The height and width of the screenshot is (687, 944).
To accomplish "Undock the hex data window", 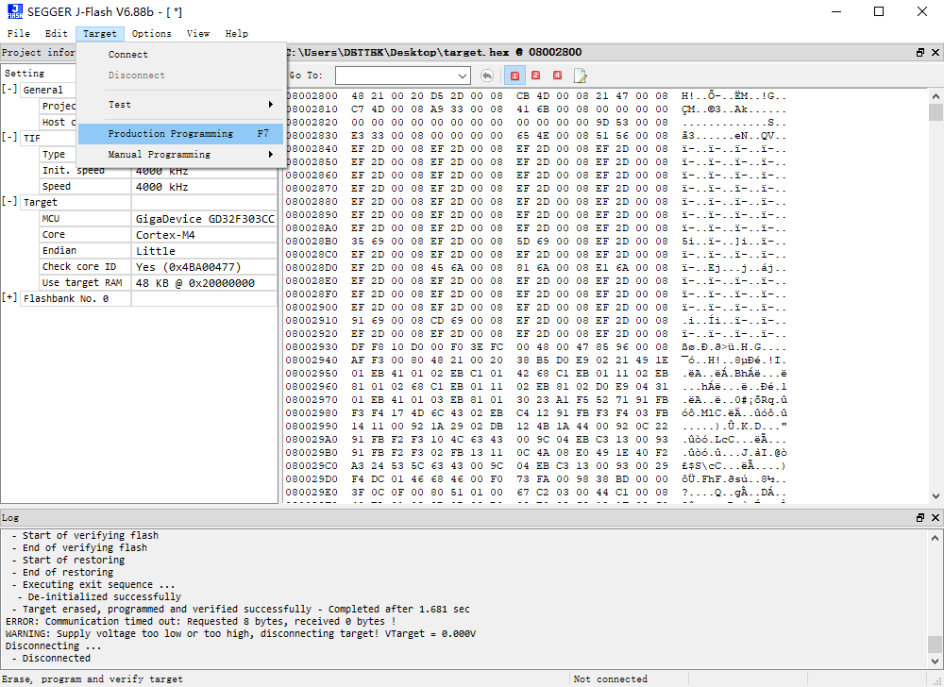I will coord(919,52).
